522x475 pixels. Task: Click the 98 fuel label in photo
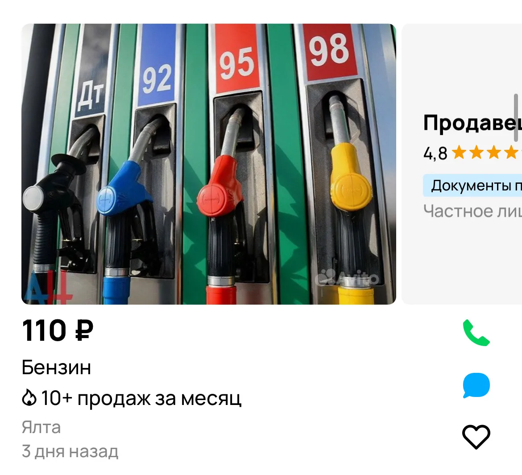point(330,52)
